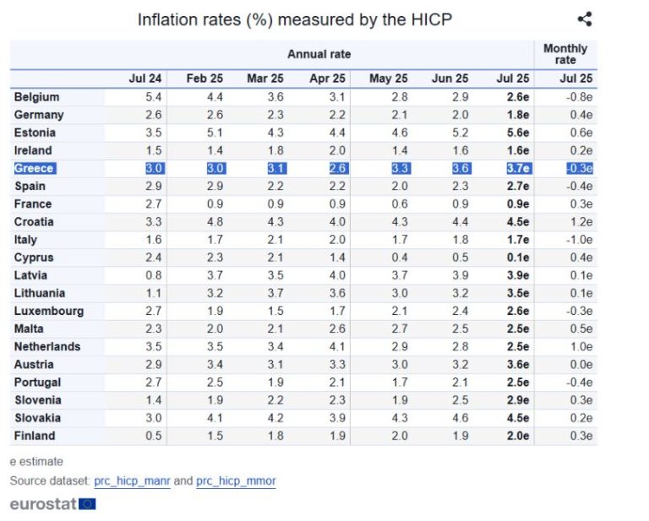Open the prc_hicp_manr dataset link
The height and width of the screenshot is (521, 649).
coord(134,480)
